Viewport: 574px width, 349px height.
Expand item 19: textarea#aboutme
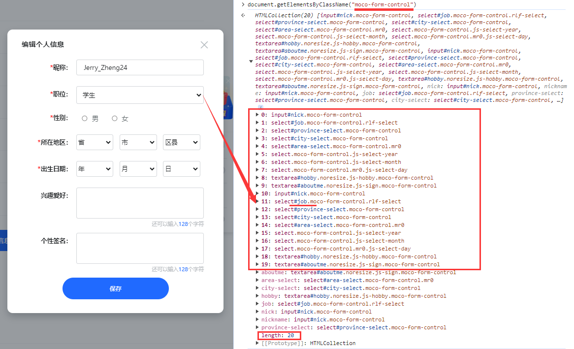coord(257,264)
